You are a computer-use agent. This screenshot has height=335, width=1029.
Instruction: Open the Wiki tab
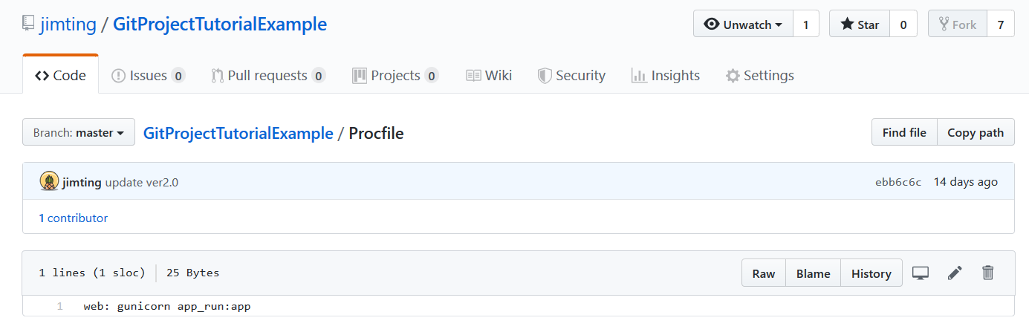click(489, 75)
